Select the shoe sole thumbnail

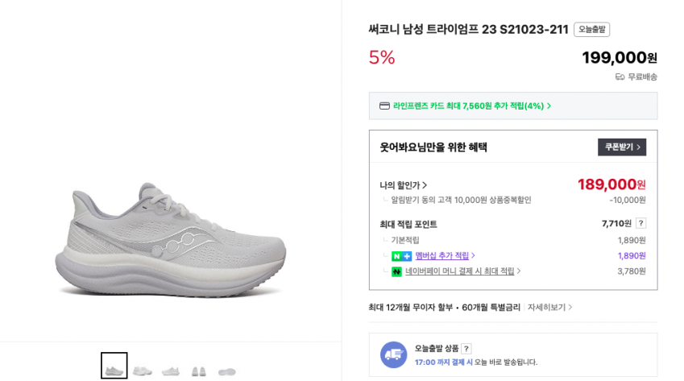coord(227,370)
